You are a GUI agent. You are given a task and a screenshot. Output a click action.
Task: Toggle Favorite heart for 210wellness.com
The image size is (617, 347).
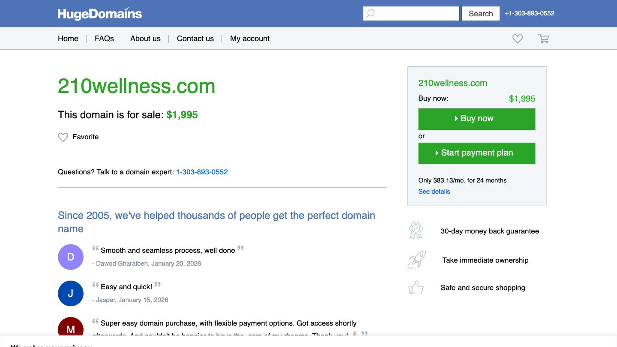63,137
